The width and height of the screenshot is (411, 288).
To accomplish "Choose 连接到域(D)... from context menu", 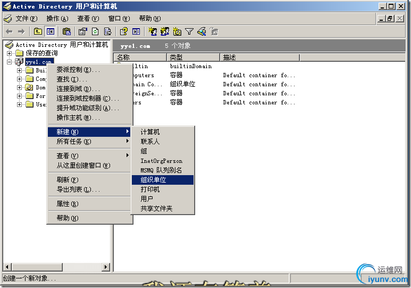I will 89,89.
